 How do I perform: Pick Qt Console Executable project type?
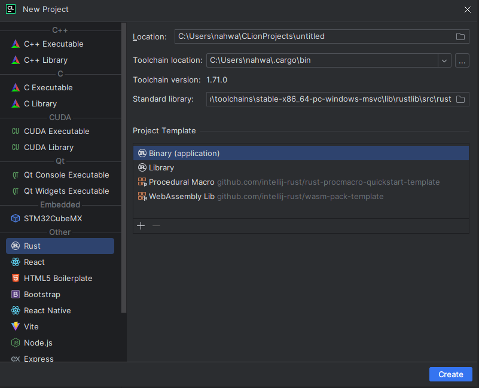pyautogui.click(x=60, y=175)
